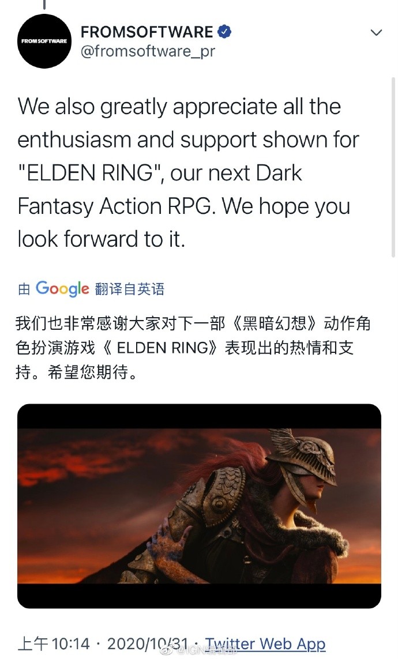Open the FromSoftware profile avatar
Image resolution: width=398 pixels, height=659 pixels.
click(x=44, y=41)
